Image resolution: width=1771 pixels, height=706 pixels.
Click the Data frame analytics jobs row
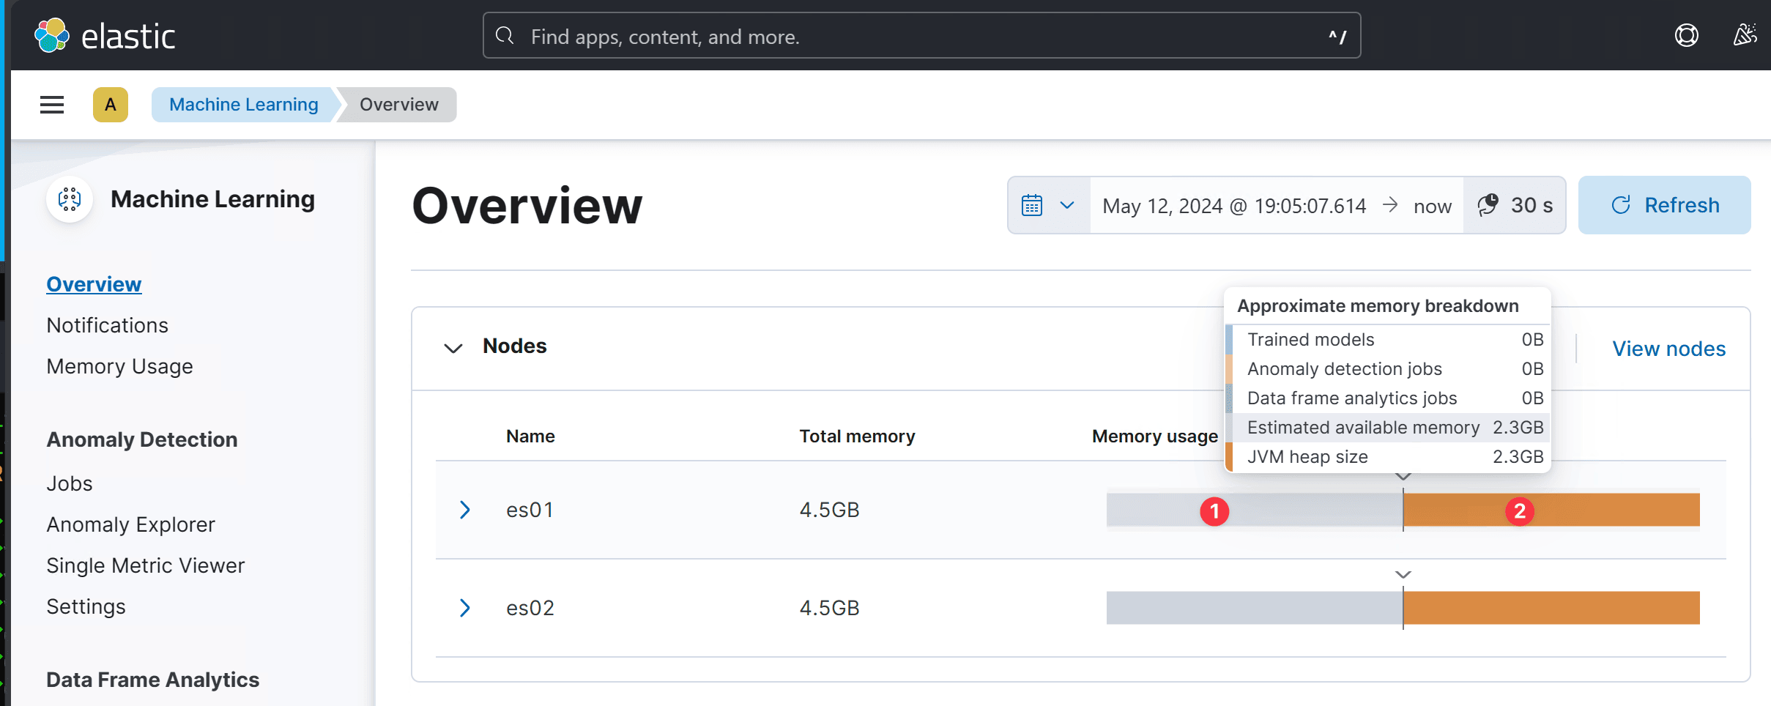1388,398
